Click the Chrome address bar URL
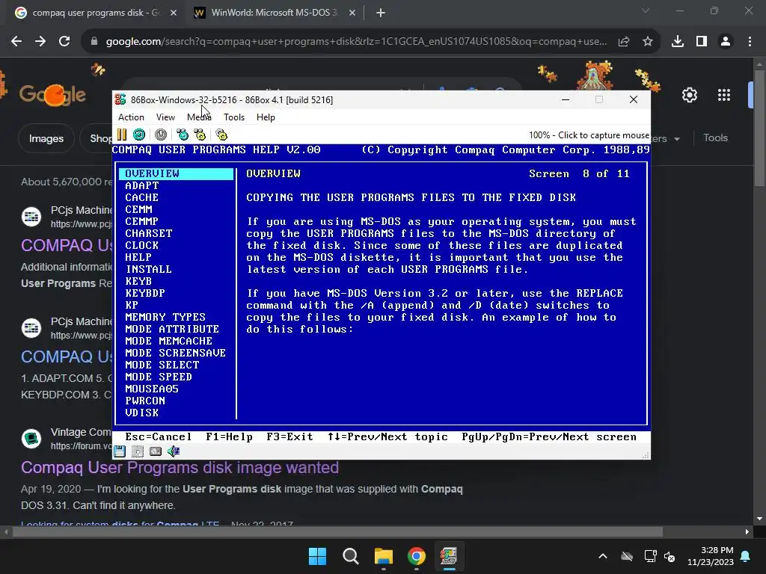This screenshot has width=766, height=574. click(356, 42)
